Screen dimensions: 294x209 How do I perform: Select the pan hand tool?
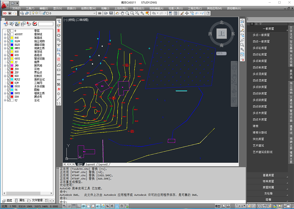pos(122,13)
